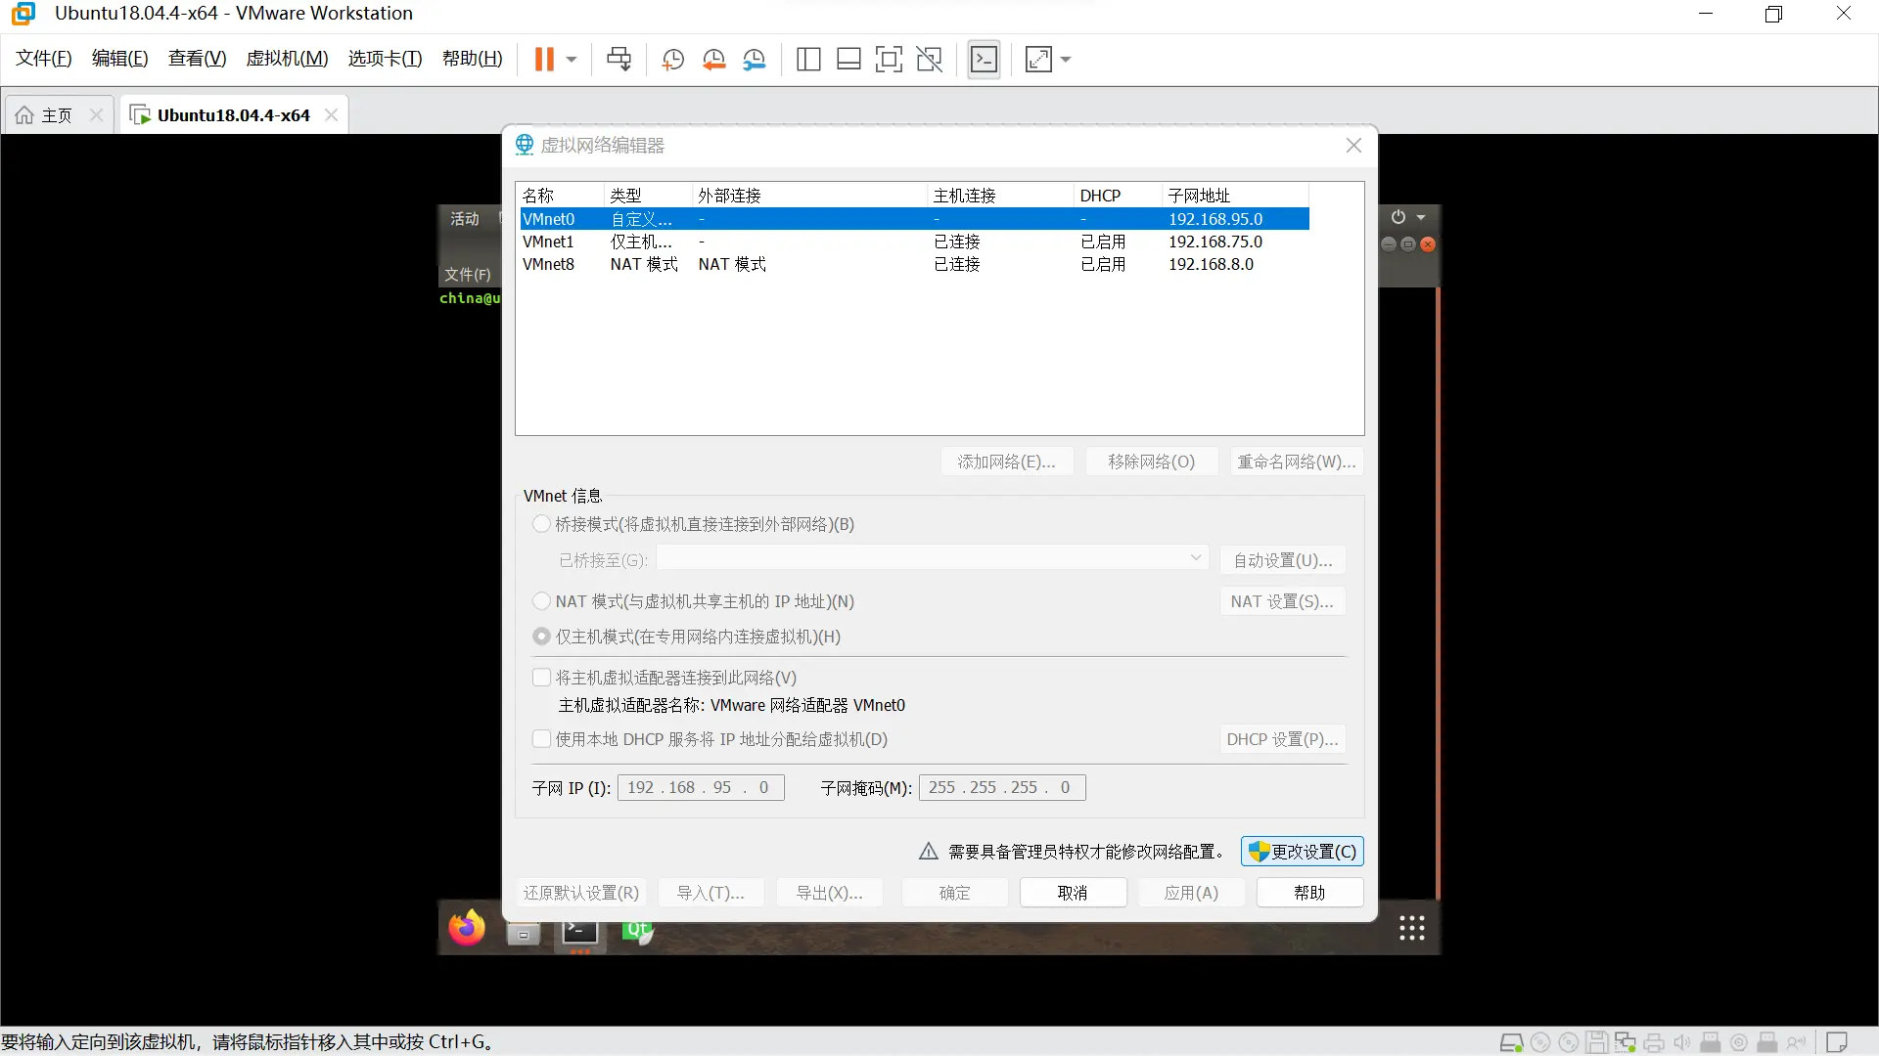The width and height of the screenshot is (1879, 1056).
Task: Open snapshot manager with blue wrench clock icon
Action: pos(754,60)
